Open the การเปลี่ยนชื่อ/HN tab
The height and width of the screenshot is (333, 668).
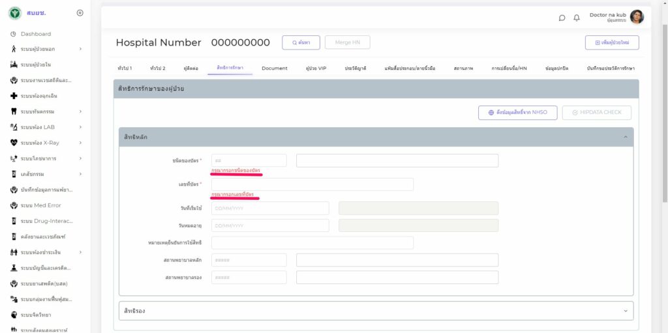(509, 68)
